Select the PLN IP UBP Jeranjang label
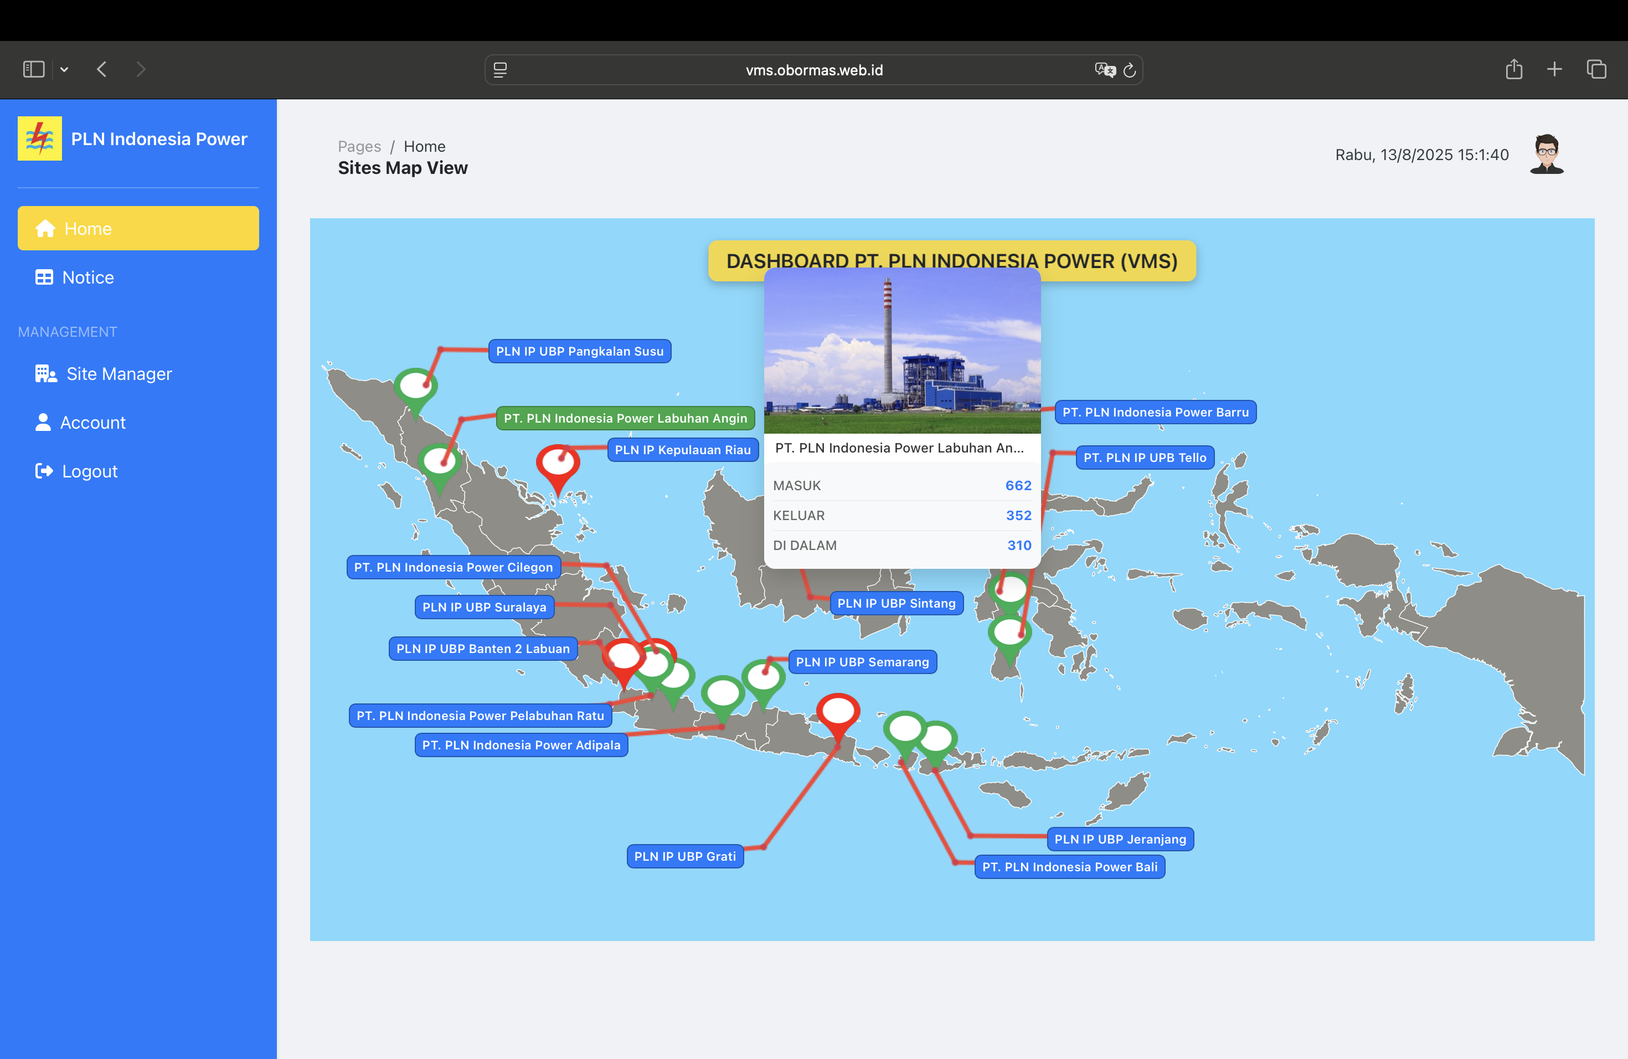The image size is (1628, 1059). tap(1120, 839)
